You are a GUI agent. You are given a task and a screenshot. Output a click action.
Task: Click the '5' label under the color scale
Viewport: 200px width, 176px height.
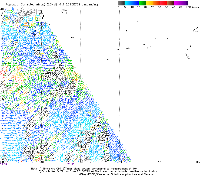(x=125, y=7)
